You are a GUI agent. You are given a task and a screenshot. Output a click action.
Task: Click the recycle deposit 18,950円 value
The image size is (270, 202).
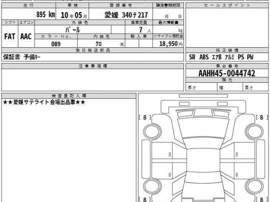(x=168, y=43)
